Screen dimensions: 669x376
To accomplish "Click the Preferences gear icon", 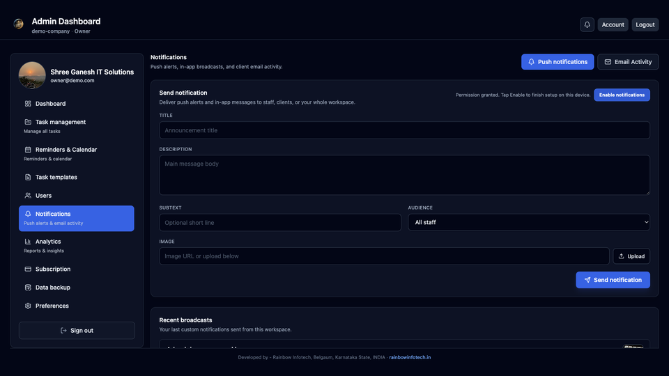I will (28, 306).
